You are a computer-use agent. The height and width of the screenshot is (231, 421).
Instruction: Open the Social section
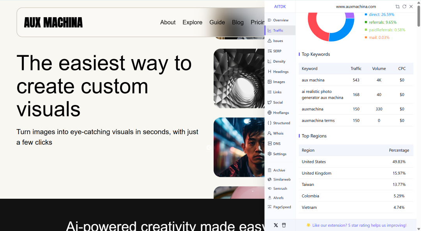click(280, 102)
